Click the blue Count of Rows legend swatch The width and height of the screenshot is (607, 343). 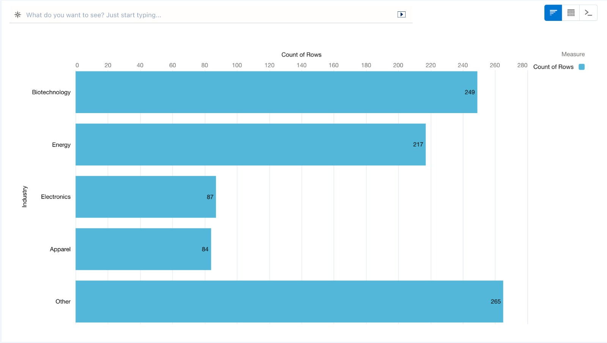tap(581, 67)
